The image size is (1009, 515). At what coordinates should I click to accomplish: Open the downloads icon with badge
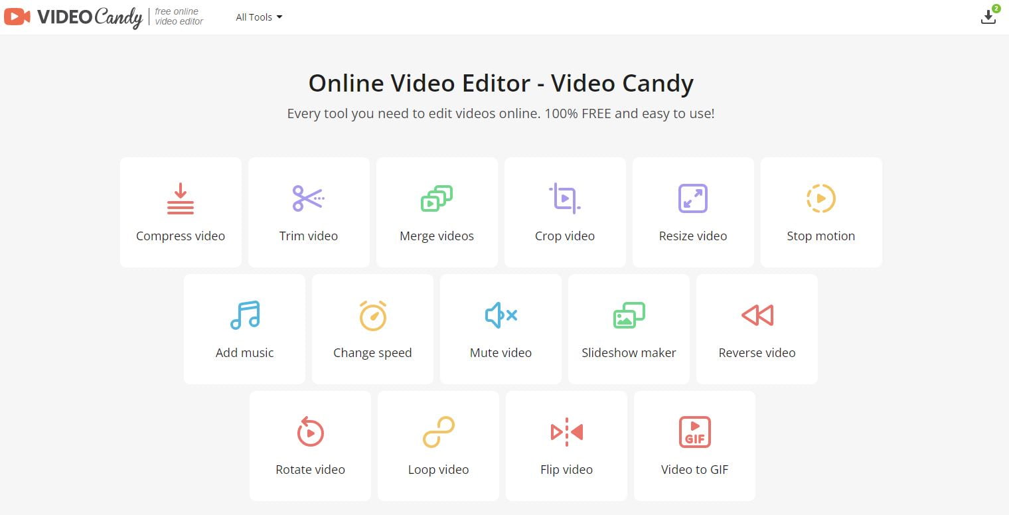point(990,15)
